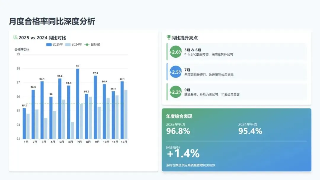The width and height of the screenshot is (320, 180).
Task: Click the 2025 vs 2024 同比对比 heading
Action: tap(42, 38)
